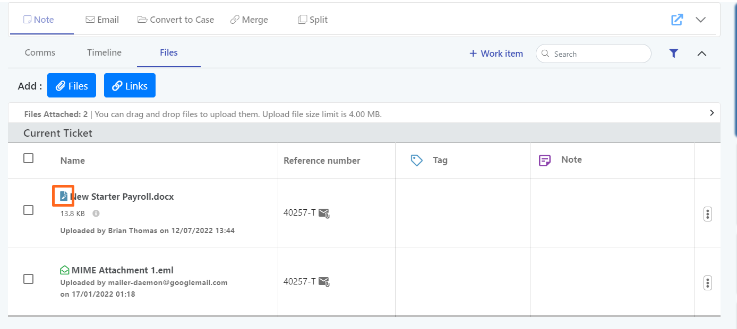Expand the Files Attached info bar arrow
Viewport: 737px width, 329px height.
(712, 113)
